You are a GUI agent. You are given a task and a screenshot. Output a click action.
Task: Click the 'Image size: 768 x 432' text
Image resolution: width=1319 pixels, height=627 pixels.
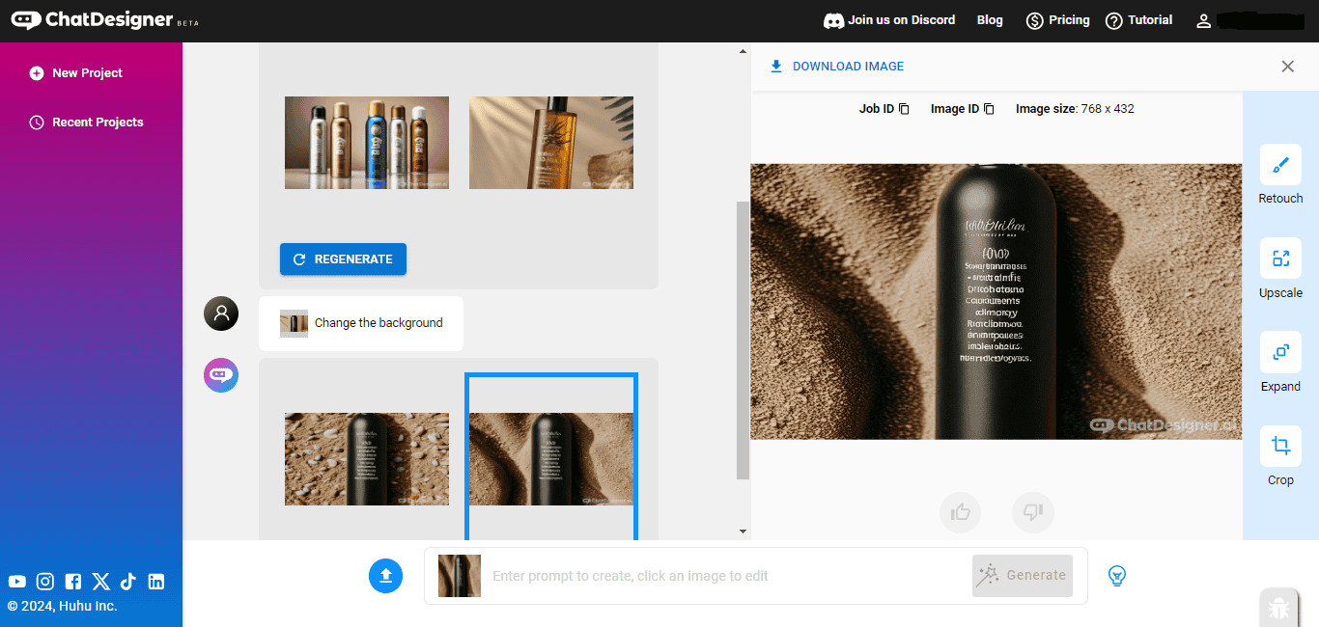coord(1075,109)
